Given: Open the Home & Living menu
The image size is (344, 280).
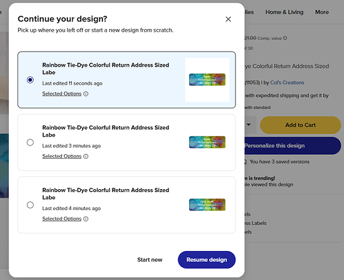Looking at the screenshot, I should tap(284, 12).
